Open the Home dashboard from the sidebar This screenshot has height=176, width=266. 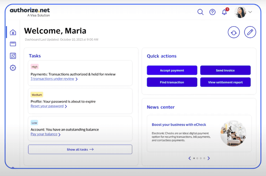click(12, 32)
